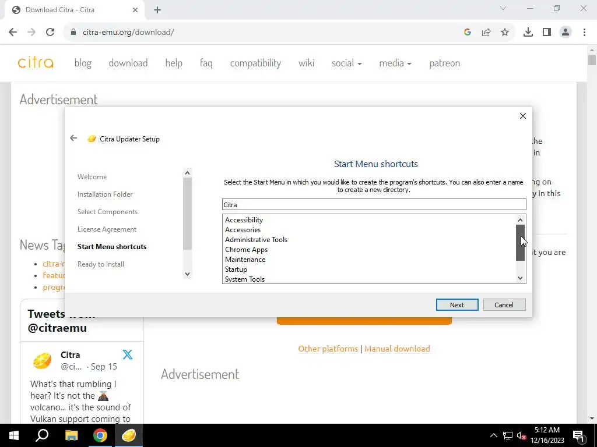This screenshot has height=447, width=597.
Task: Click the X logo in the tweet
Action: pos(128,354)
